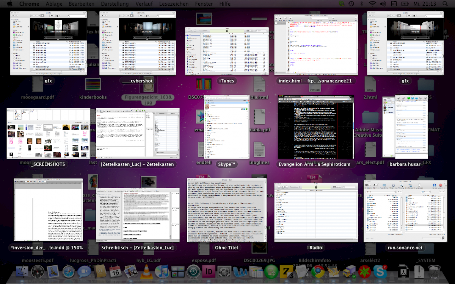
Task: Open the Safari compass icon in dock
Action: click(x=68, y=271)
